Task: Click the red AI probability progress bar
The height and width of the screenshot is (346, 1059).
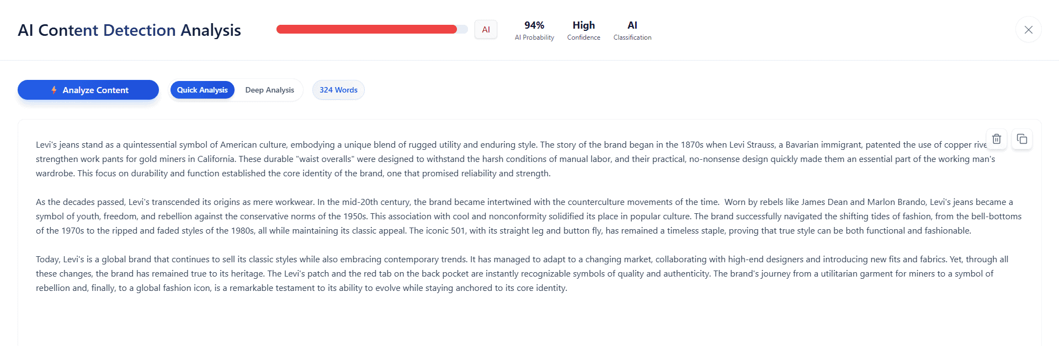Action: coord(366,29)
